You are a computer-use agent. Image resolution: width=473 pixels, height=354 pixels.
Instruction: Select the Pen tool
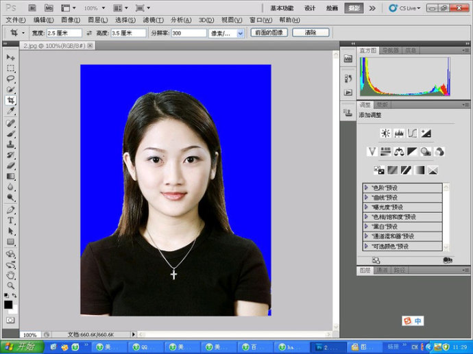pos(11,210)
